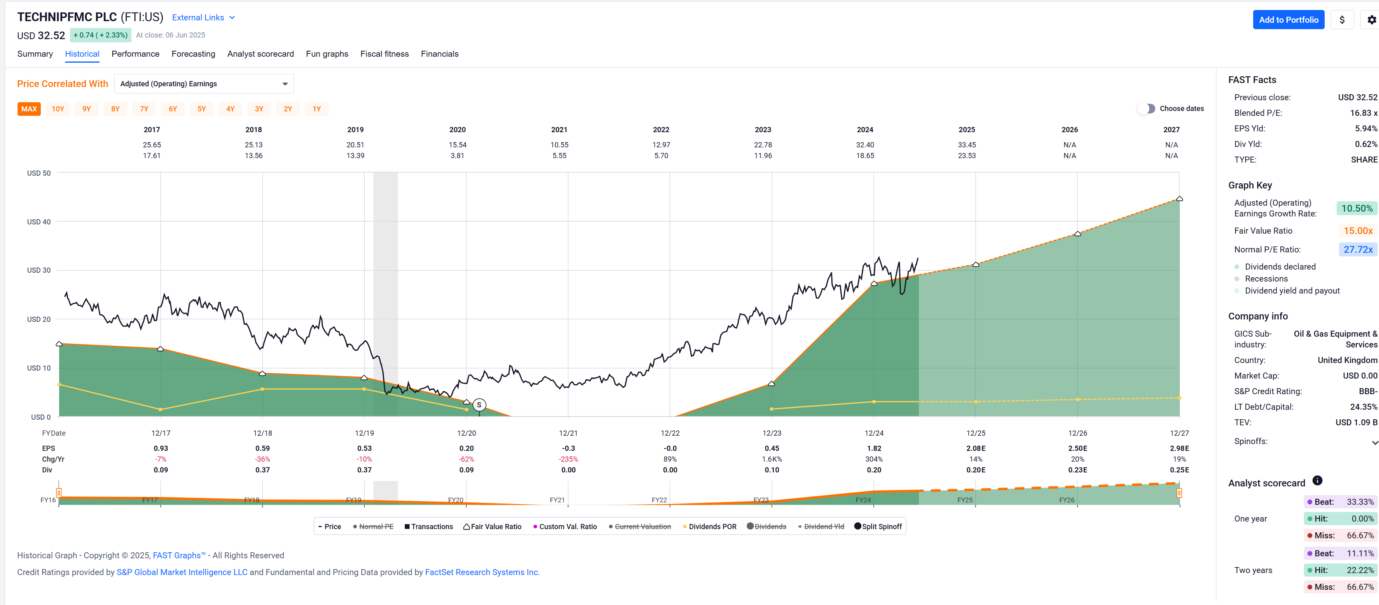This screenshot has height=605, width=1379.
Task: Toggle Normal PE series in legend
Action: coord(373,526)
